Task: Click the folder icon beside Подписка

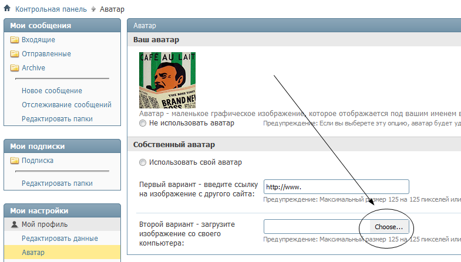Action: (15, 161)
